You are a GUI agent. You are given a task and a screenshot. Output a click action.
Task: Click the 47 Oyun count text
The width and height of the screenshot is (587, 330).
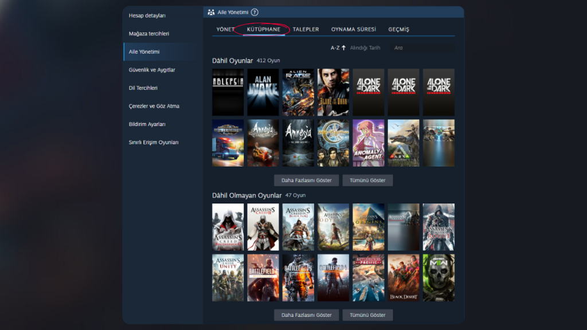tap(295, 195)
